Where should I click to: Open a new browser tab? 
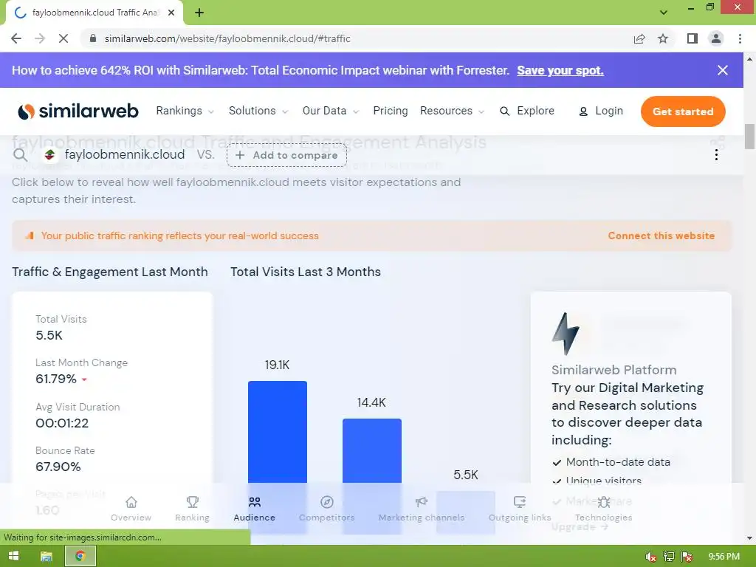coord(199,13)
